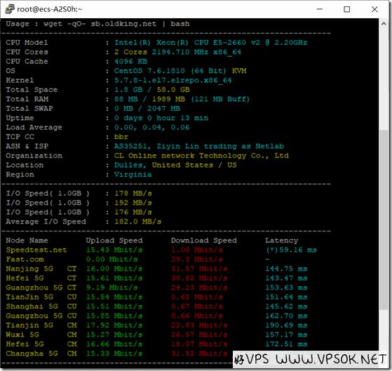
Task: Click the Fast.com node row
Action: click(x=161, y=259)
